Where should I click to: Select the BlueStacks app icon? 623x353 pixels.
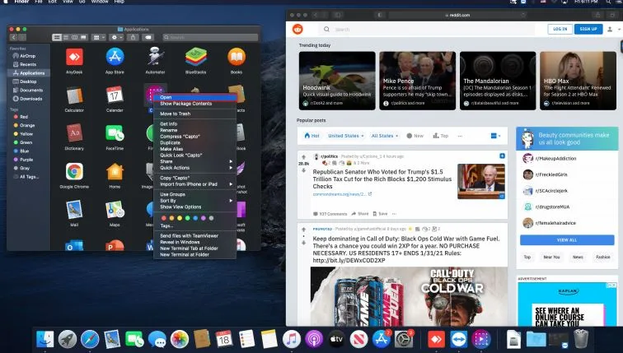[196, 57]
